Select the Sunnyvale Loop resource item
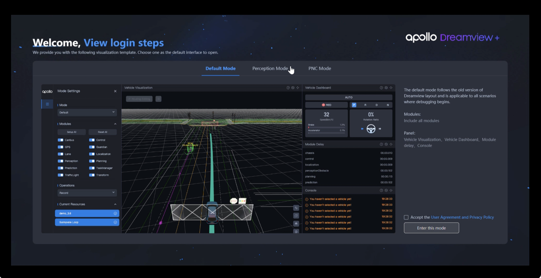The image size is (541, 278). coord(87,222)
